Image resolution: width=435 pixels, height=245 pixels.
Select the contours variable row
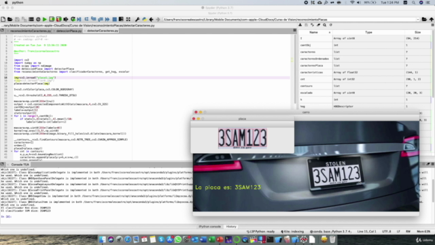point(364,86)
